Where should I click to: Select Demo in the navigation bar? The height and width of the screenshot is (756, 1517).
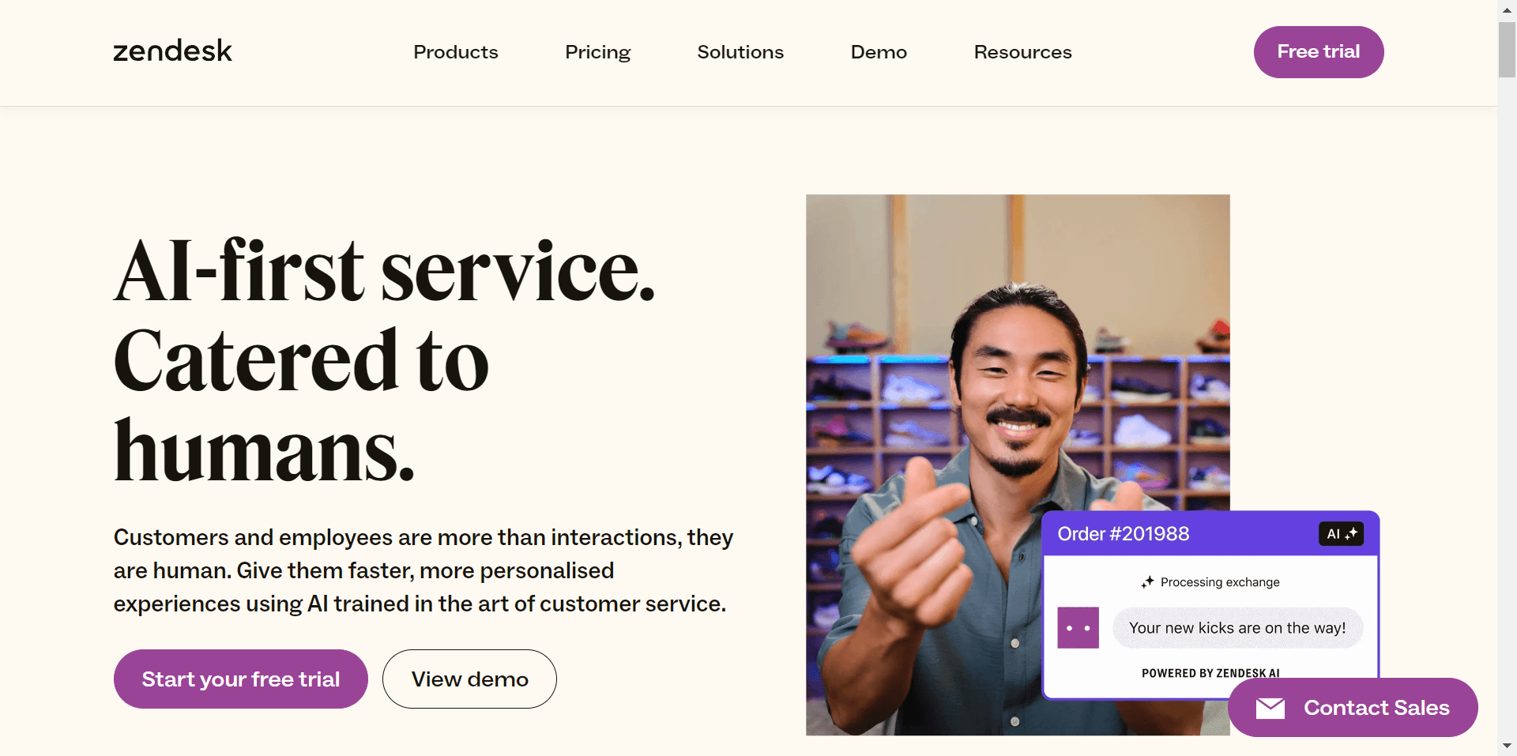[x=879, y=52]
